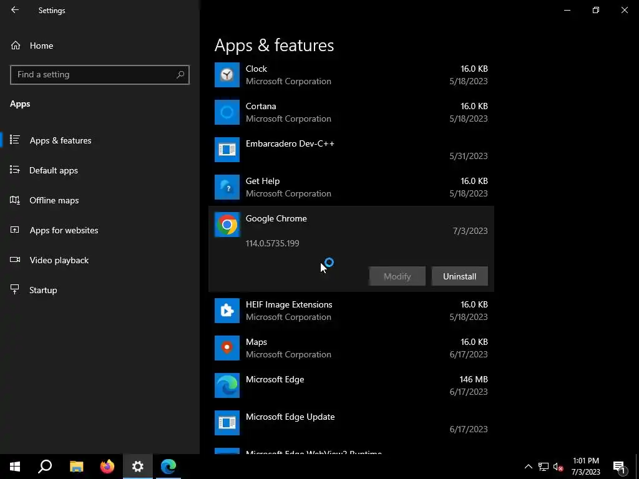The height and width of the screenshot is (479, 639).
Task: Click the Apps for websites sidebar icon
Action: (x=15, y=230)
